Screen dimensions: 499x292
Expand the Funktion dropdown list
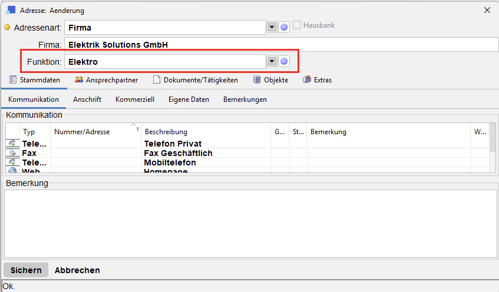click(272, 61)
